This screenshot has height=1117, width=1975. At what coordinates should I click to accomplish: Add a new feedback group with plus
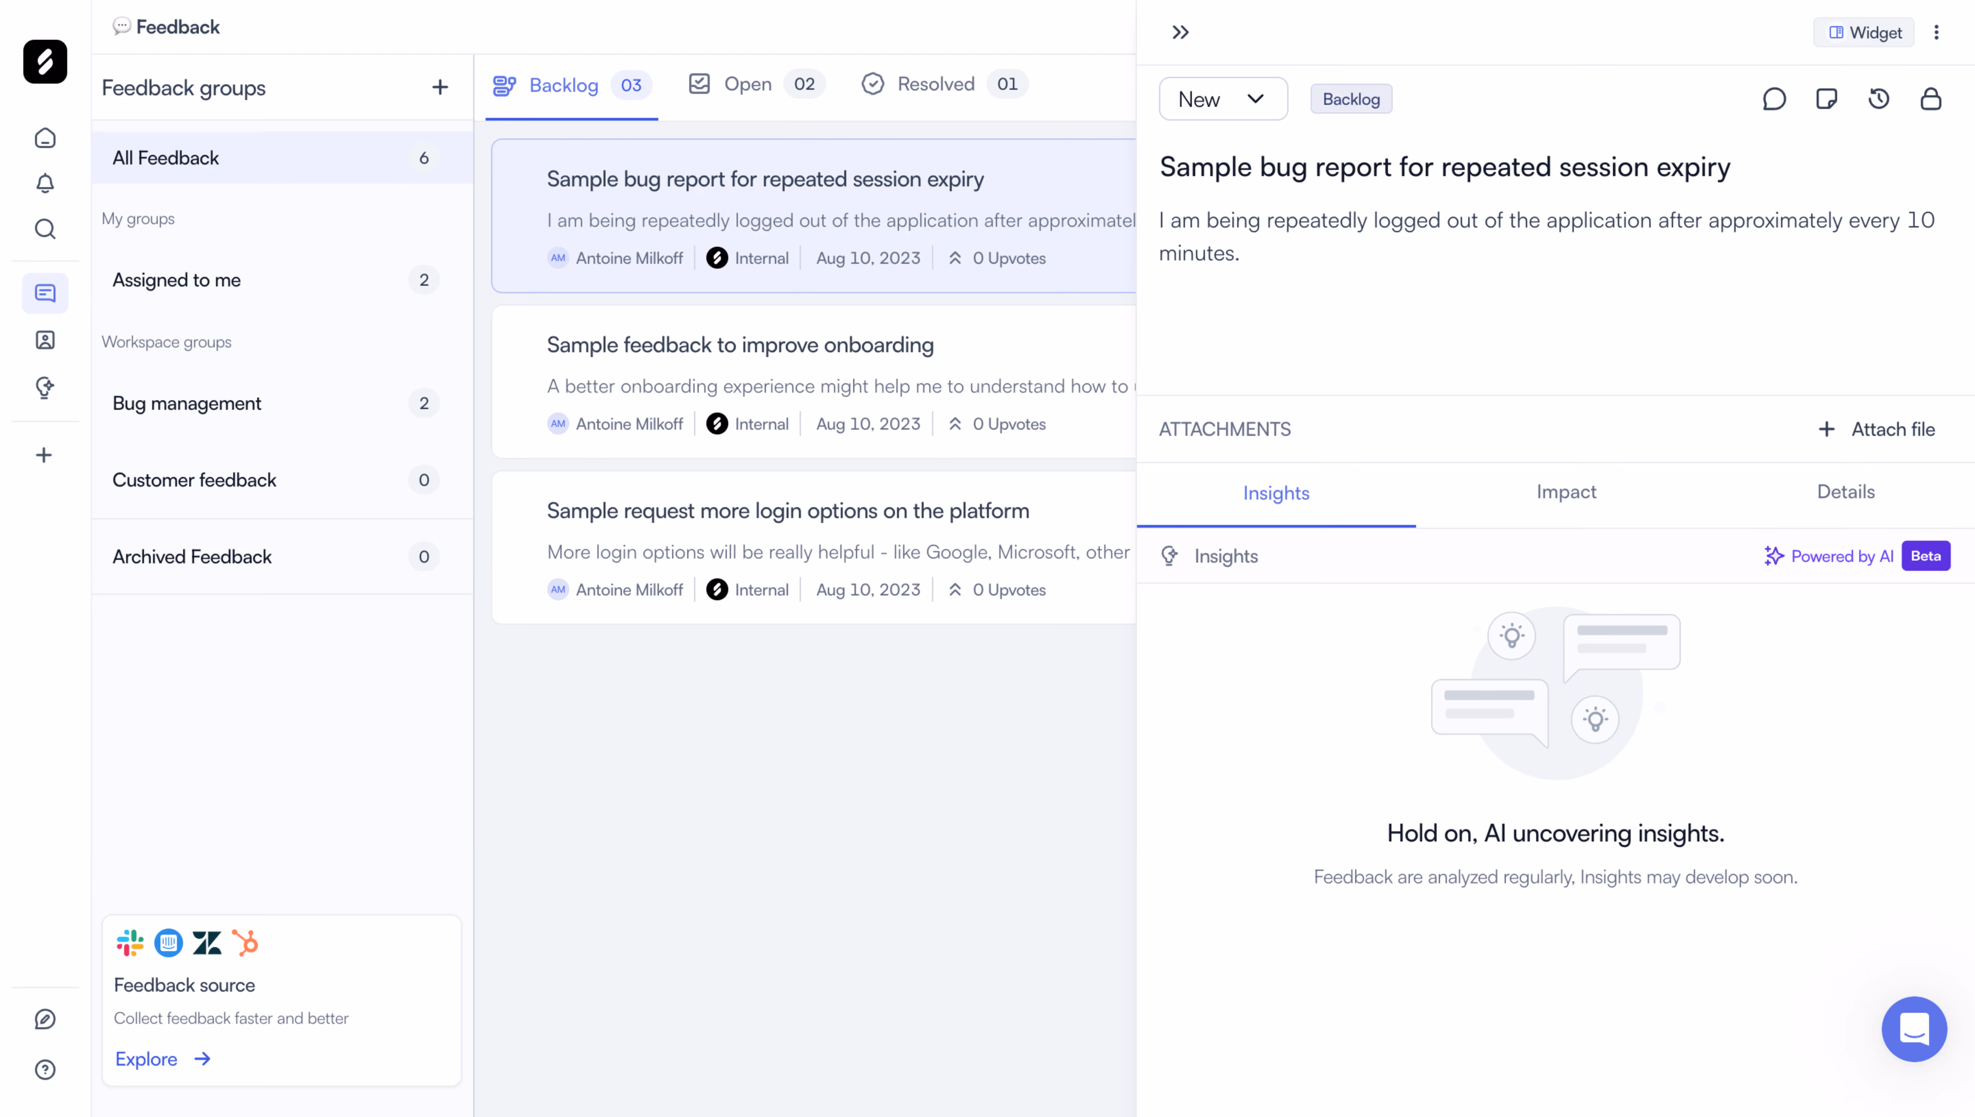[440, 87]
